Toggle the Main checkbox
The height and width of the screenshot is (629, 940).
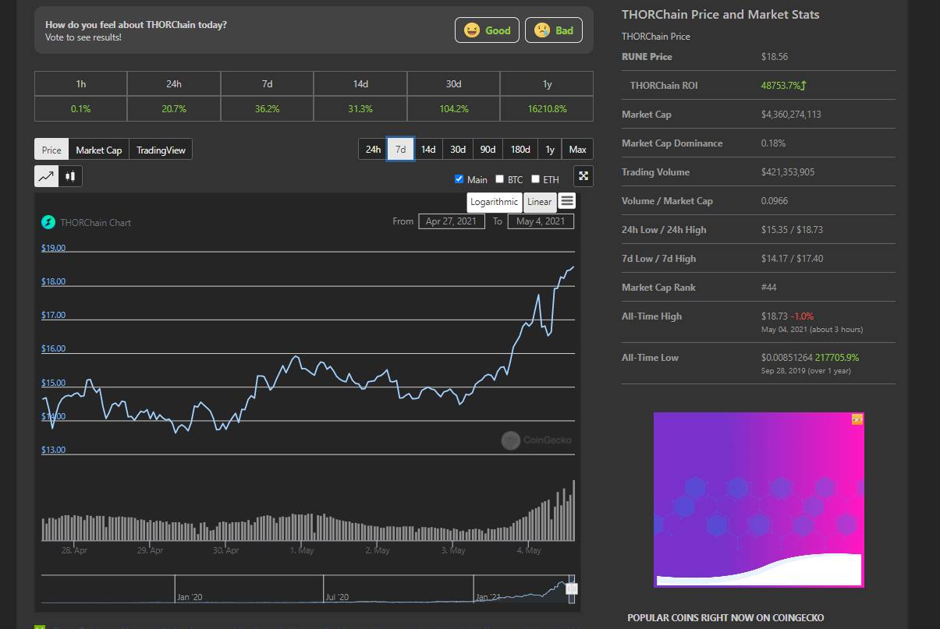coord(459,179)
